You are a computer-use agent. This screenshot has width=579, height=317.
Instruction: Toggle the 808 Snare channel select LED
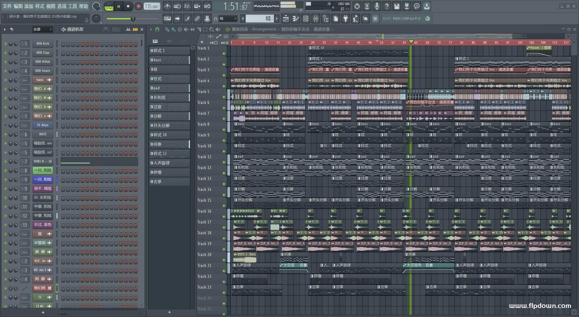tap(57, 71)
